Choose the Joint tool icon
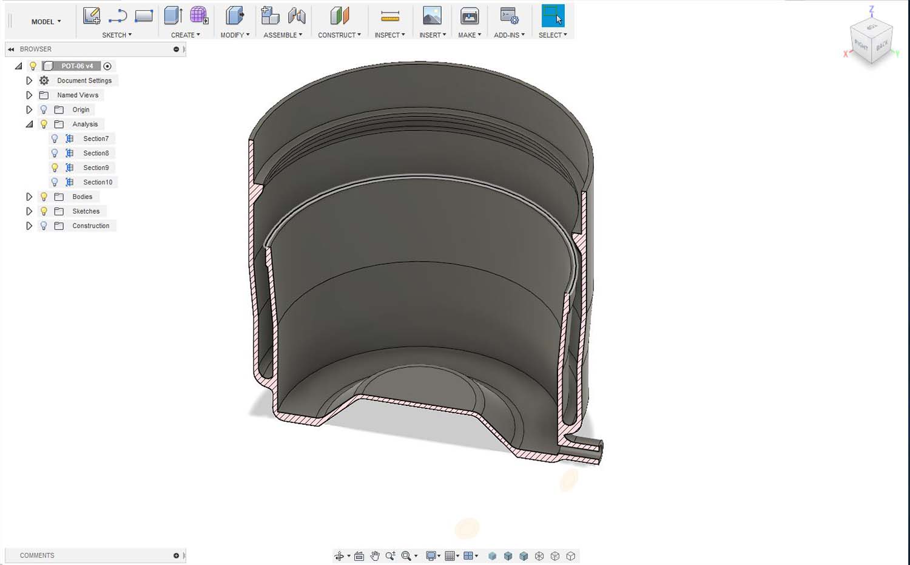Viewport: 910px width, 565px height. pos(297,16)
